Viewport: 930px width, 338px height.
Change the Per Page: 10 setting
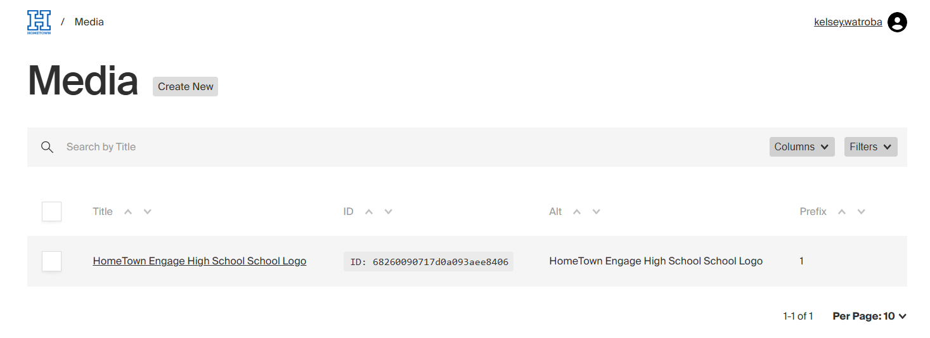(x=869, y=316)
